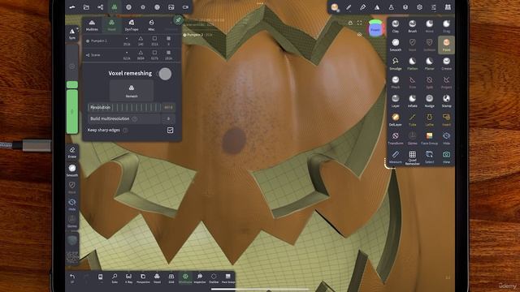This screenshot has width=520, height=292.
Task: Switch to the Voxel tab
Action: coord(111,25)
